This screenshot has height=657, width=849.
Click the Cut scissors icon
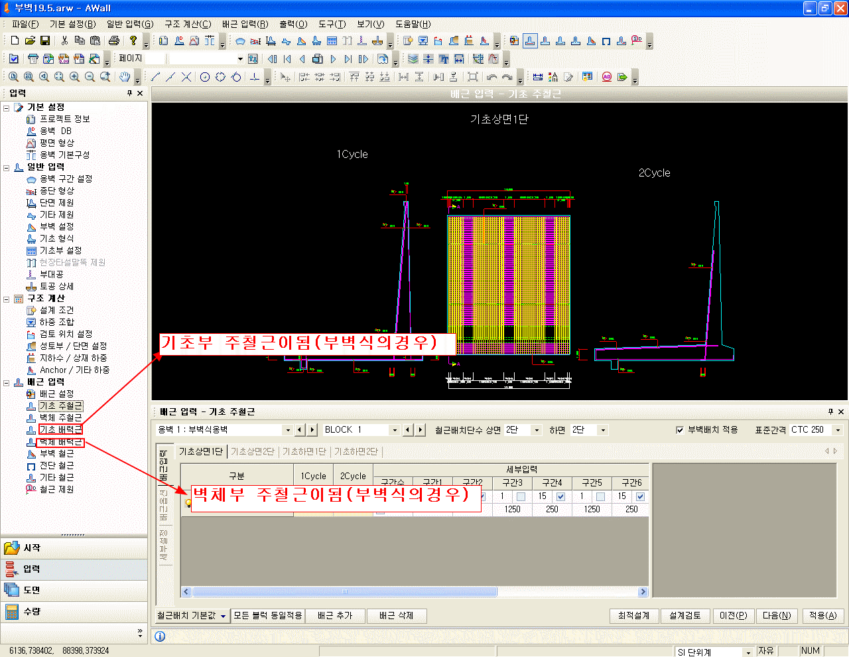[64, 40]
